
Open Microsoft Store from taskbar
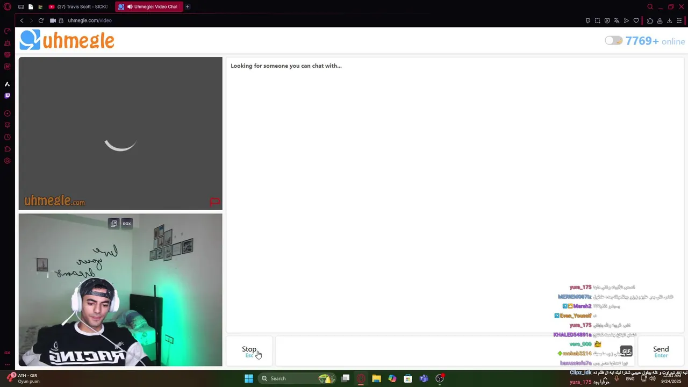[408, 378]
